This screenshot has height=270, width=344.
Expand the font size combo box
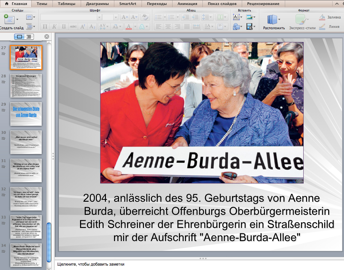pyautogui.click(x=116, y=17)
